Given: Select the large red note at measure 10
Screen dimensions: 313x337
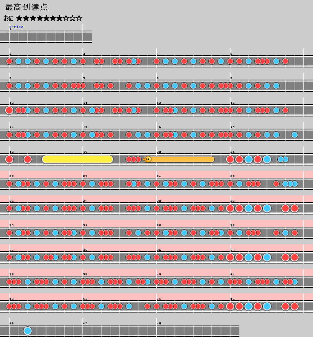Looking at the screenshot, I should (x=9, y=110).
